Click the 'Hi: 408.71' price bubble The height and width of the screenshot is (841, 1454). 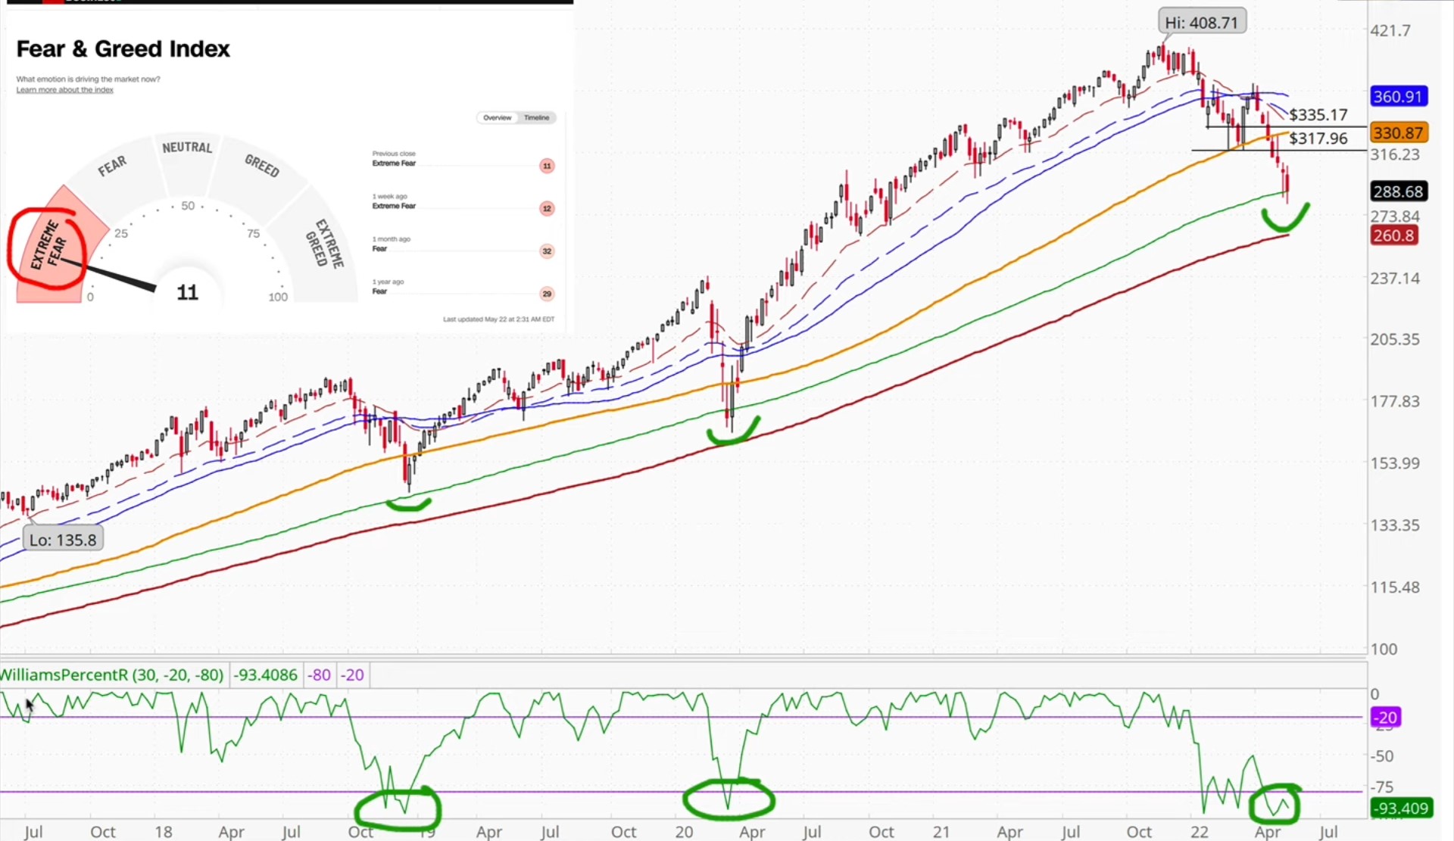pos(1202,23)
